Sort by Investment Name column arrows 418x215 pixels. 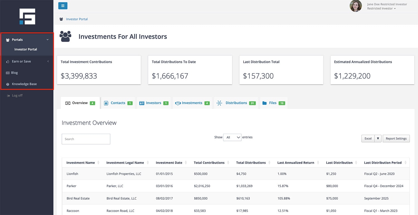pos(98,163)
